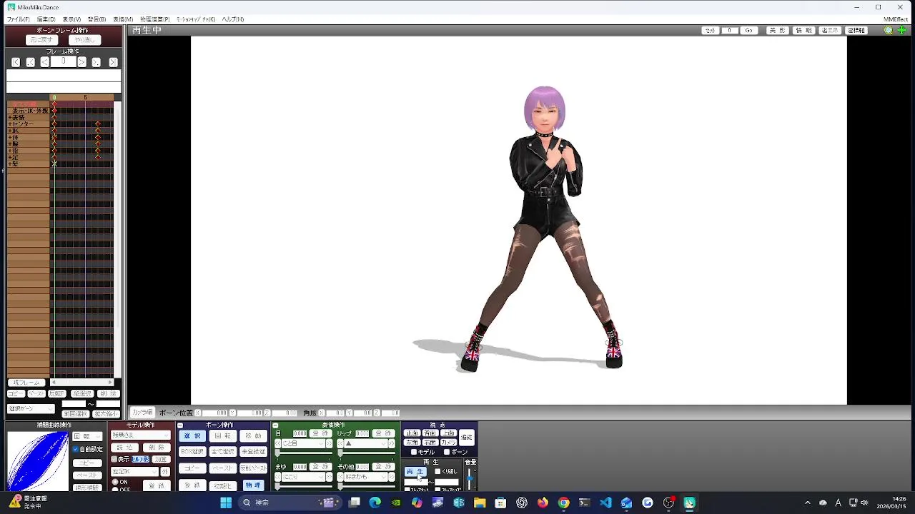Open Microsoft Store from taskbar
Screen dimensions: 915x514
pyautogui.click(x=500, y=503)
